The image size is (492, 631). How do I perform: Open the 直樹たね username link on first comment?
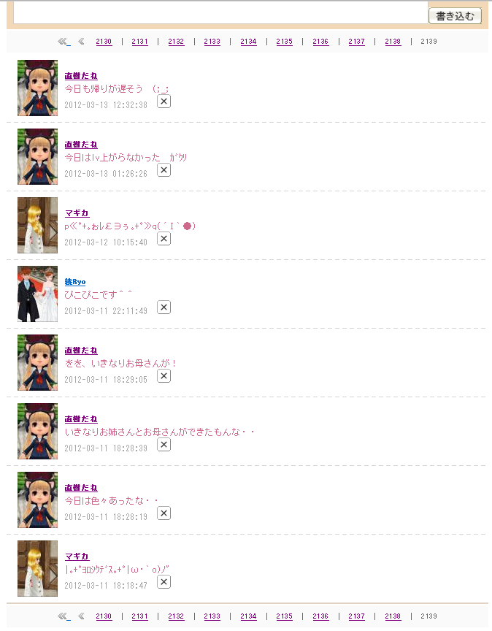81,76
